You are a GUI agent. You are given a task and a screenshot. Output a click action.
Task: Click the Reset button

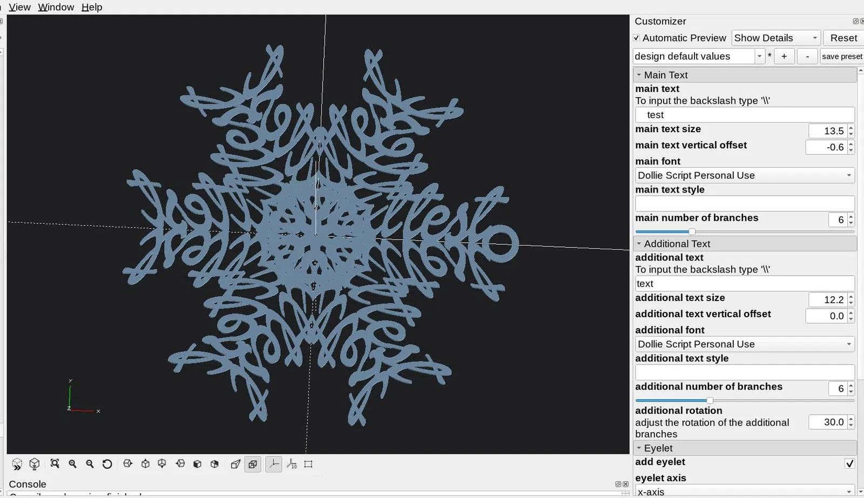coord(843,38)
